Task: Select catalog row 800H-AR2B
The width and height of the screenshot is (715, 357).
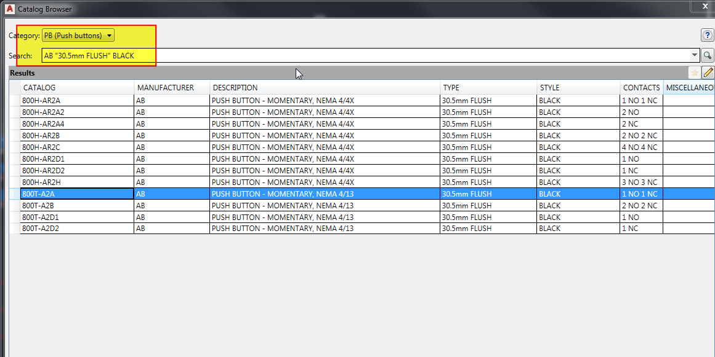Action: click(362, 136)
